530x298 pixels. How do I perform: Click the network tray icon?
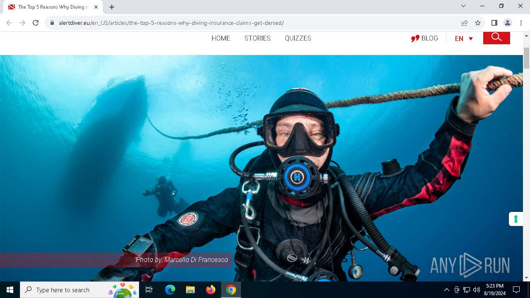pos(467,290)
